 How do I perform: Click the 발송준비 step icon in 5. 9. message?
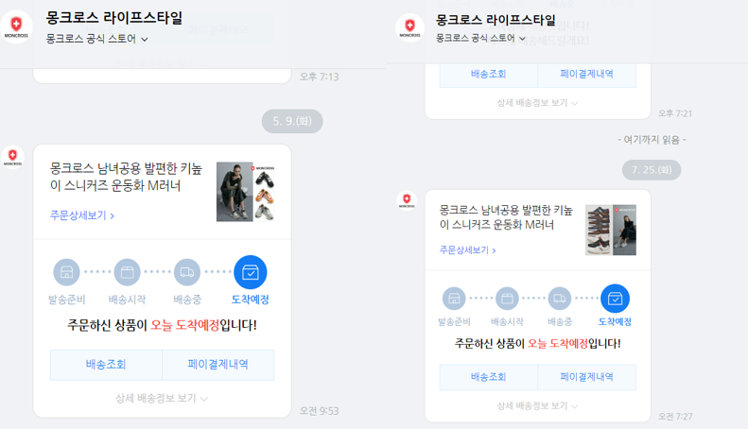pyautogui.click(x=66, y=272)
